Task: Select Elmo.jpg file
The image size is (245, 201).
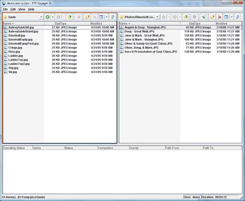Action: click(x=14, y=52)
